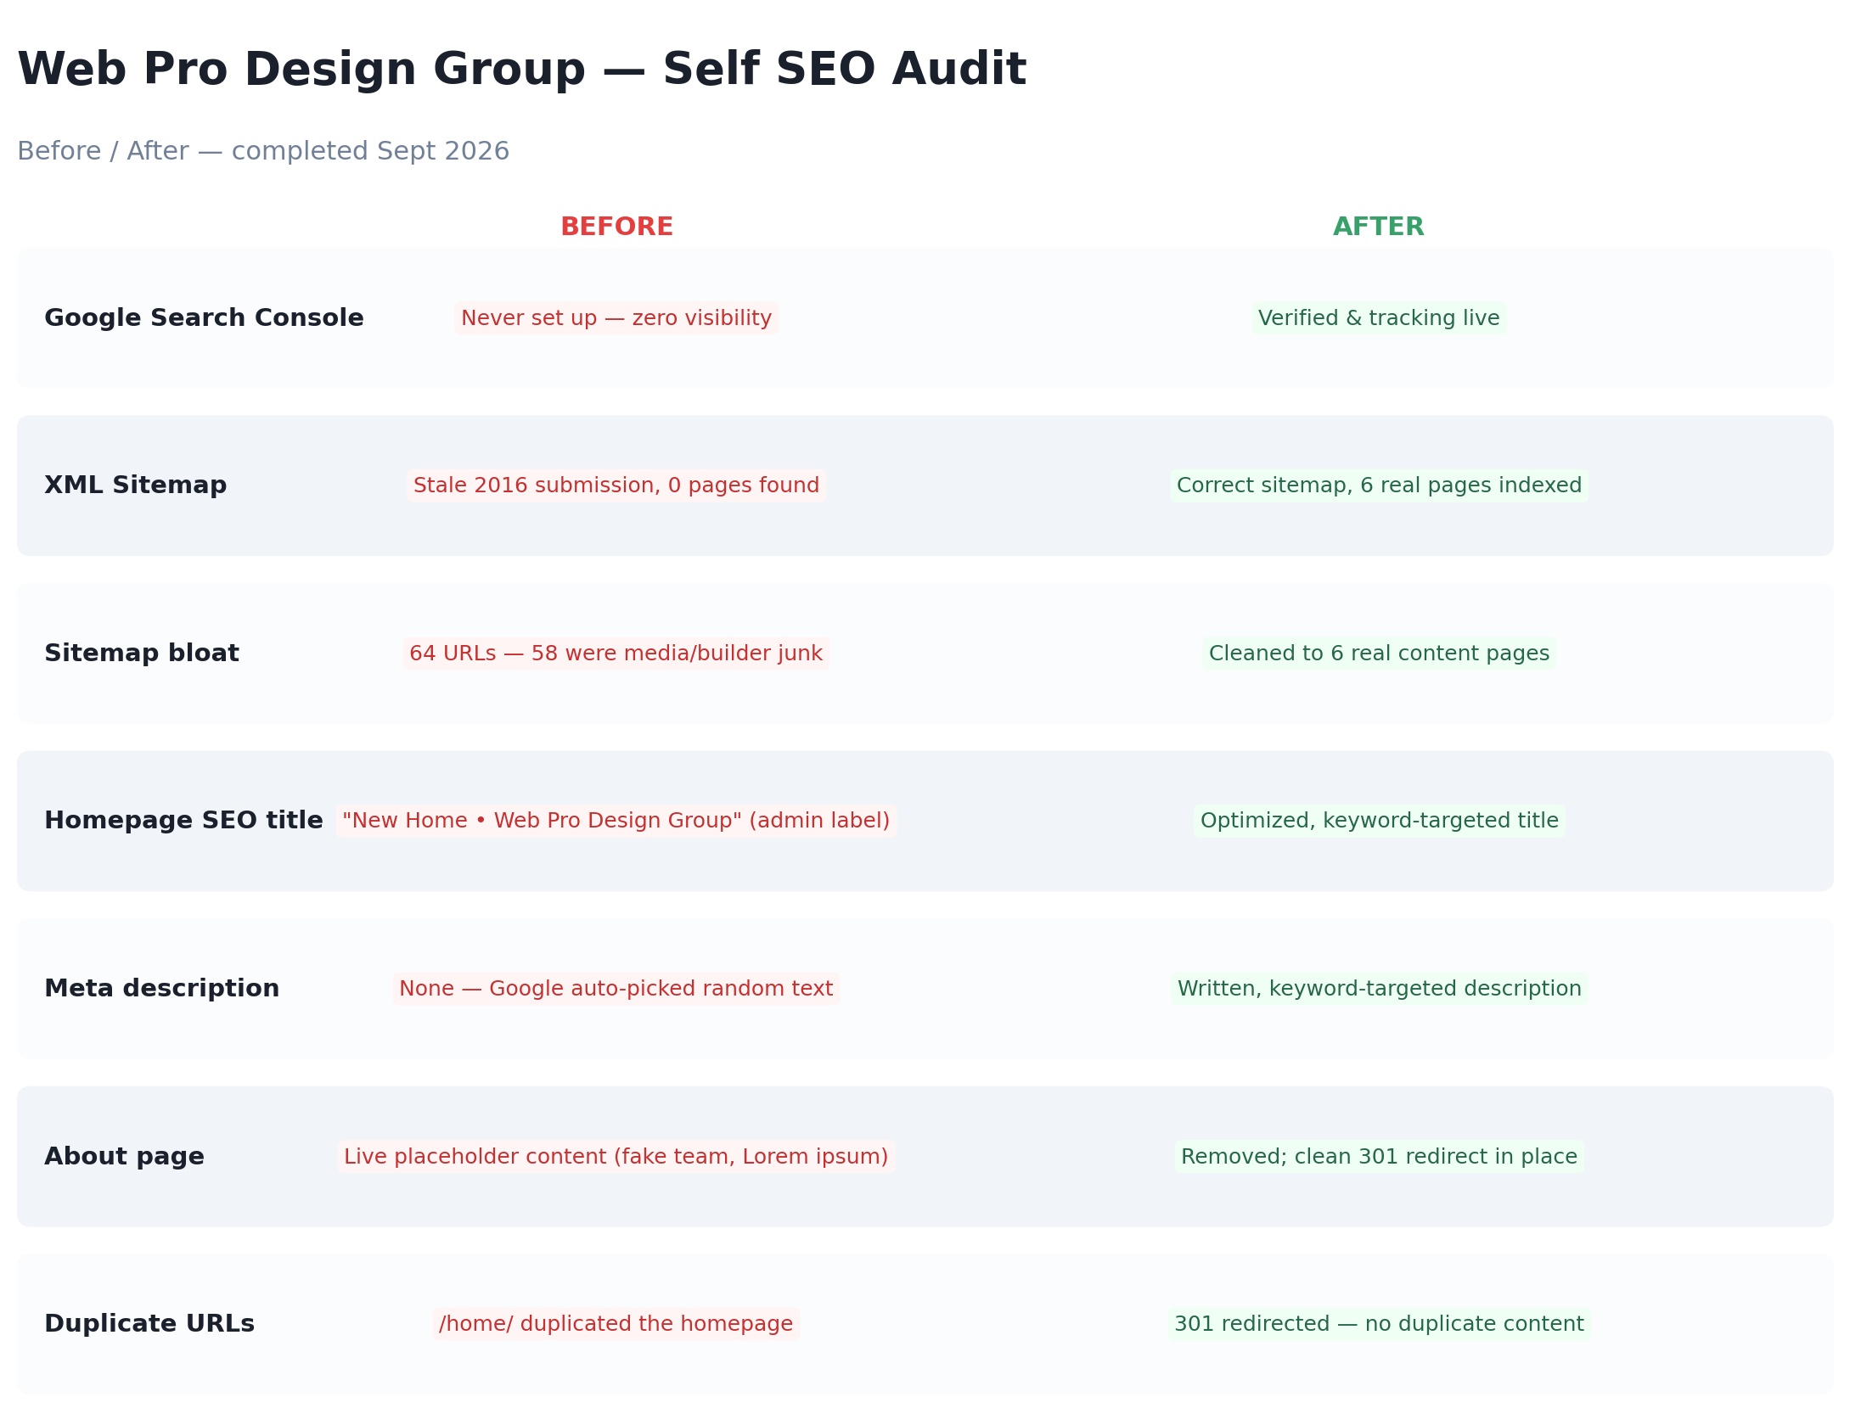Select the 'Meta description' row label
The image size is (1850, 1425).
pos(161,989)
